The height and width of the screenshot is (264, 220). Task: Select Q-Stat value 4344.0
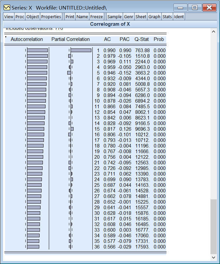[x=142, y=79]
